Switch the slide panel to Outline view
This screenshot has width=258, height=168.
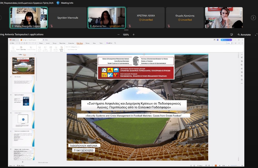click(20, 55)
